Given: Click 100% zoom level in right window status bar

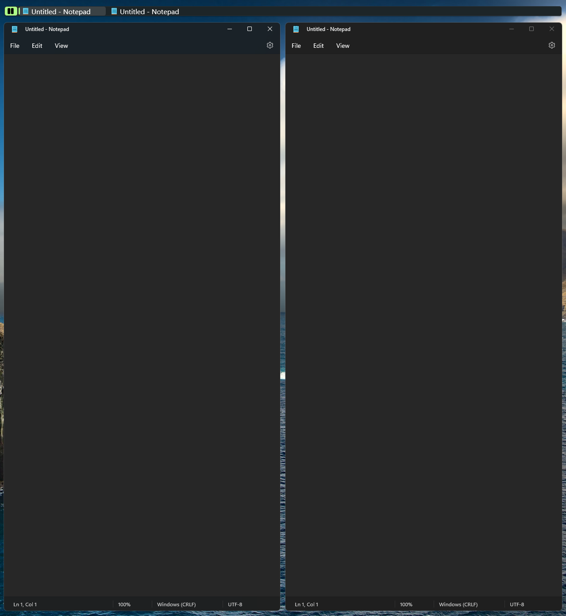Looking at the screenshot, I should click(x=406, y=604).
